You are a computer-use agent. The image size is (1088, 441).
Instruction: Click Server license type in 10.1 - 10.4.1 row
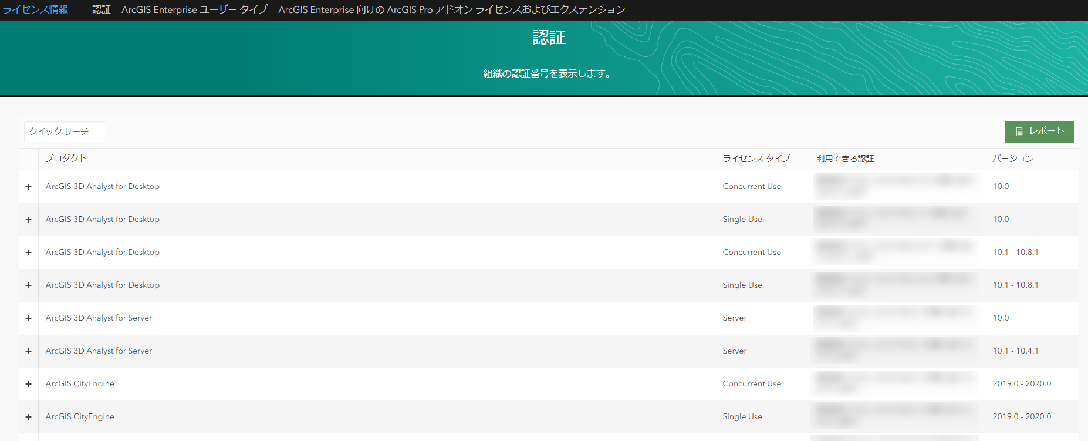click(x=735, y=351)
